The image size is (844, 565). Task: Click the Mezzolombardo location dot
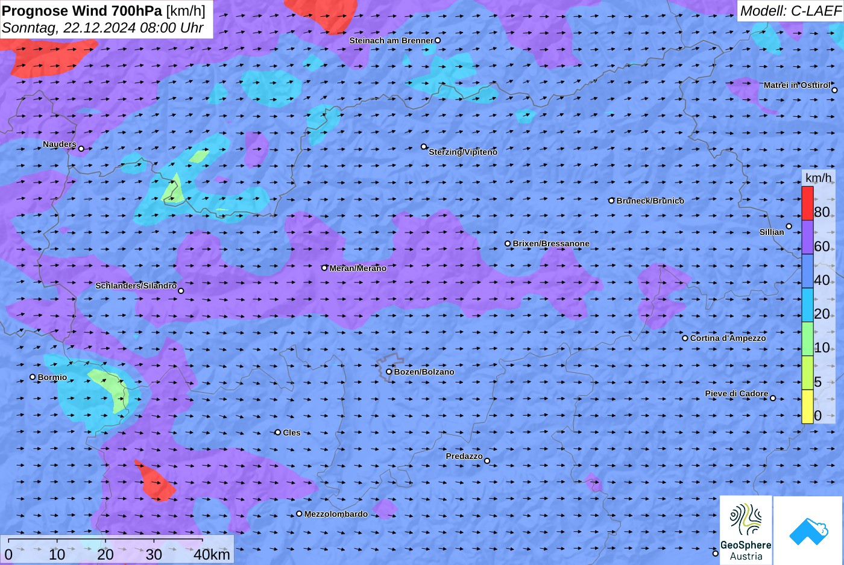(299, 514)
